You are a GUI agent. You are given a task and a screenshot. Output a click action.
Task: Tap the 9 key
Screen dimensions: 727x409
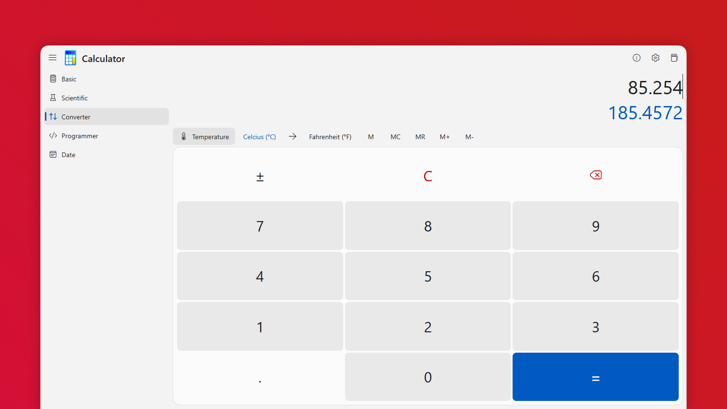tap(595, 226)
